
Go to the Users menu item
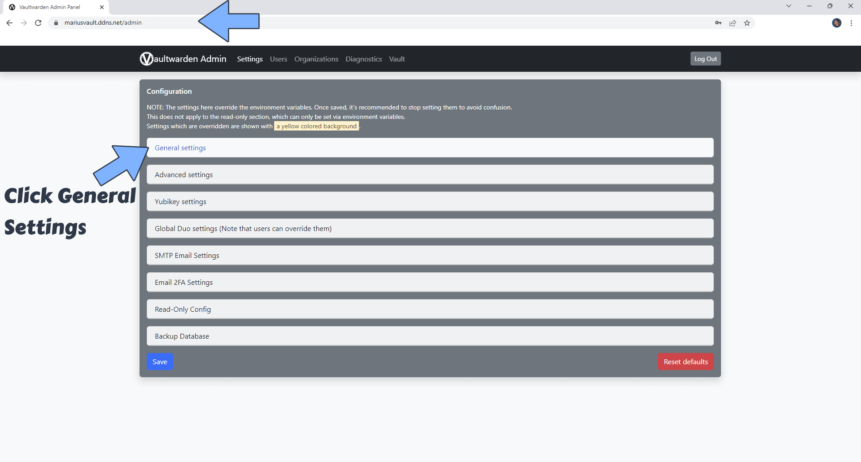coord(278,59)
